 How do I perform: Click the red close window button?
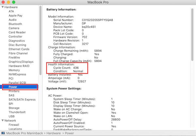(x=3, y=2)
